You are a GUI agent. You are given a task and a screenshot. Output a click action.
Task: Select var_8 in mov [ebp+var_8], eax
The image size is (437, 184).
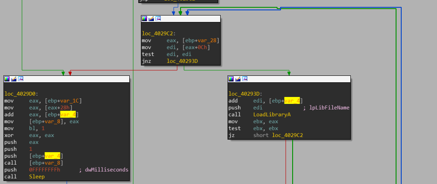(53, 121)
